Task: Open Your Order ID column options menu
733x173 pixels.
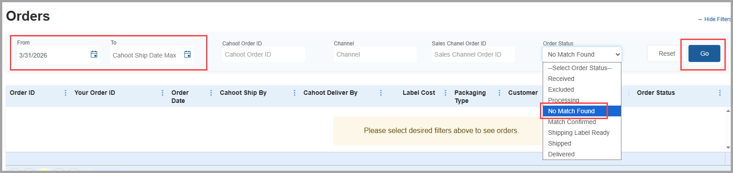Action: (162, 93)
